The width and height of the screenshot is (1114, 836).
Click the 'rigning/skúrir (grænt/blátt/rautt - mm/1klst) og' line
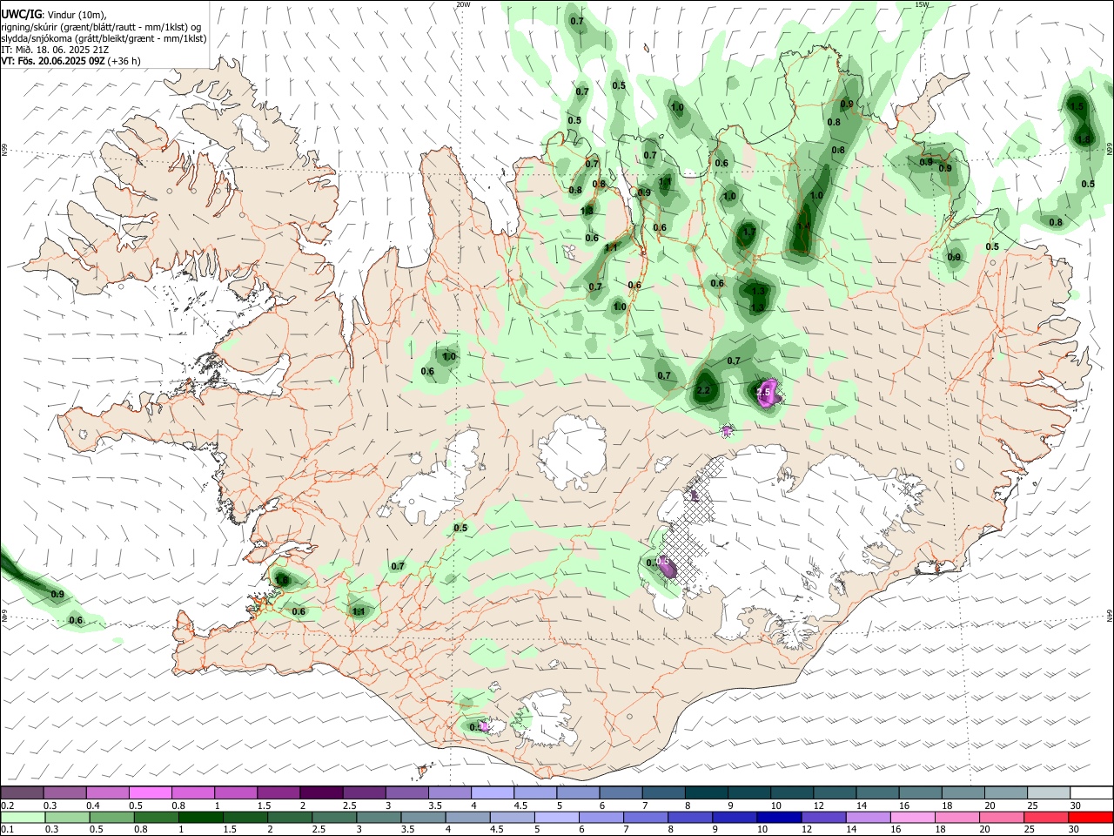tap(101, 27)
